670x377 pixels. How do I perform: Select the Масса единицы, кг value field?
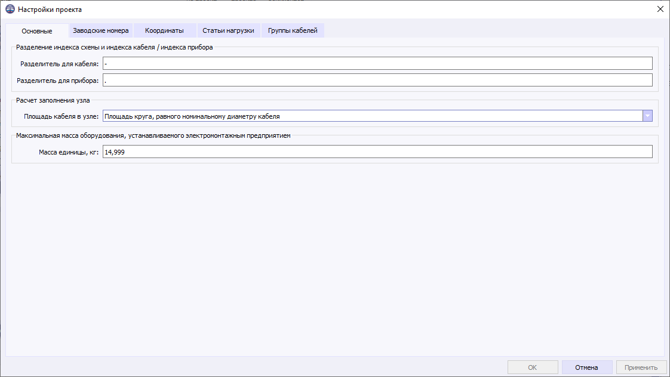(299, 152)
